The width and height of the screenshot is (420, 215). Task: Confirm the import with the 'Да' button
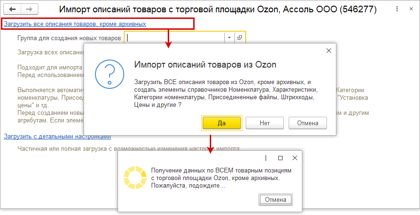point(222,123)
